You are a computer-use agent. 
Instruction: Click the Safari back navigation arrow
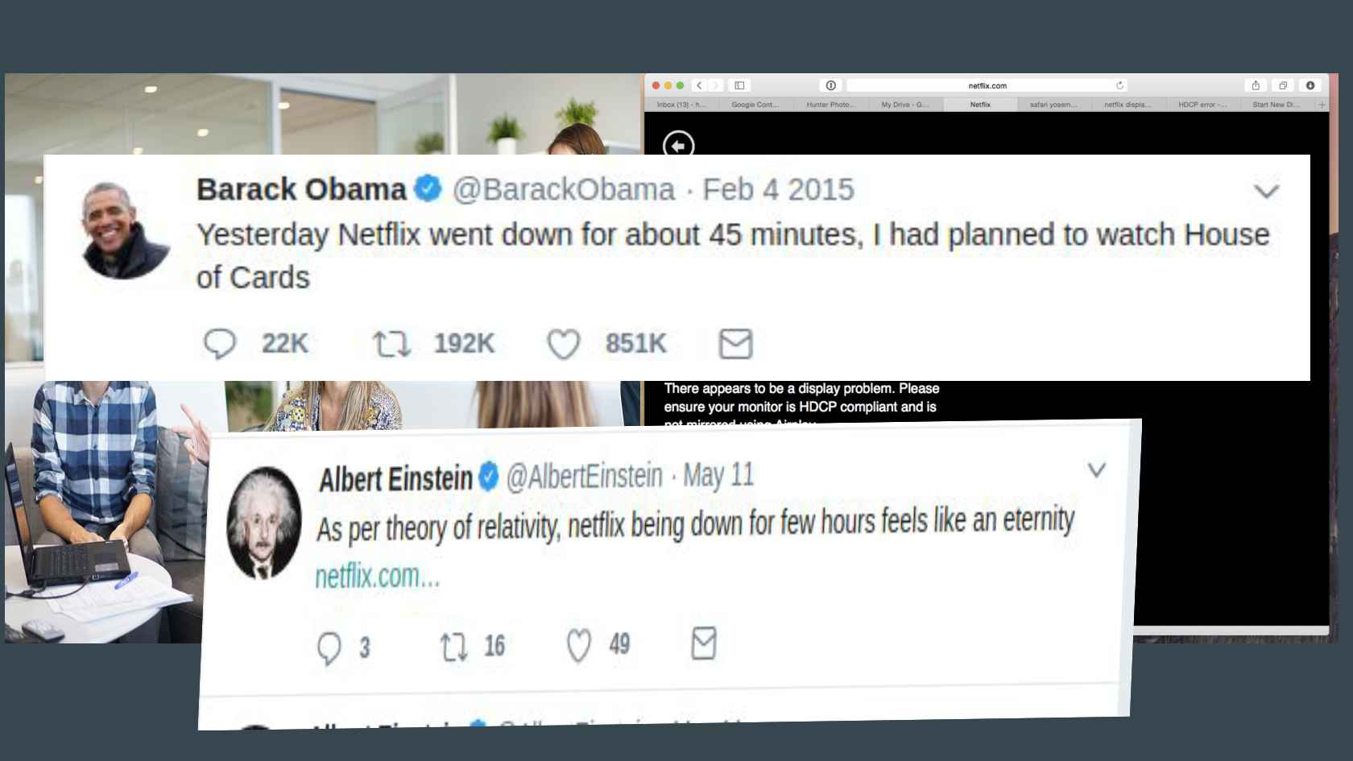pyautogui.click(x=699, y=85)
